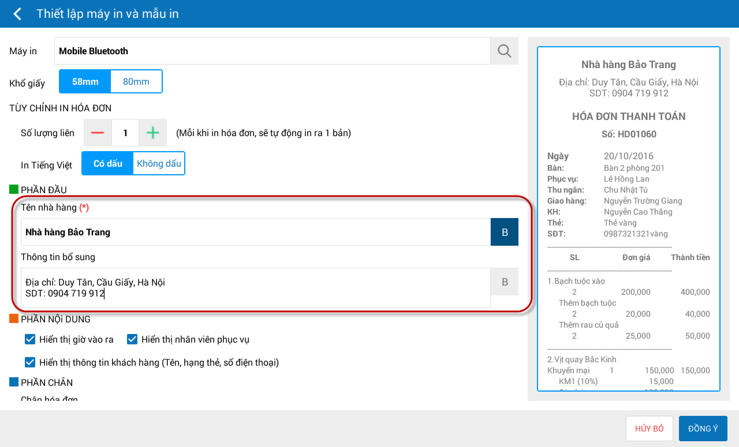Choose Có dấu Vietnamese printing
The image size is (739, 447).
pos(108,163)
